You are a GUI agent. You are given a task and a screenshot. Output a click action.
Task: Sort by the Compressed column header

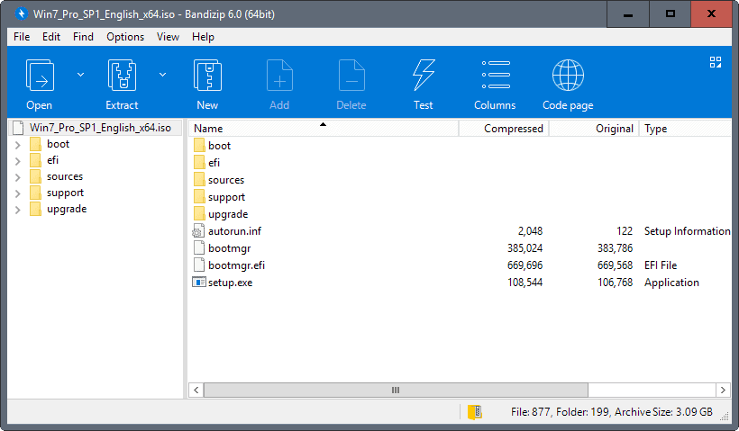pos(504,128)
